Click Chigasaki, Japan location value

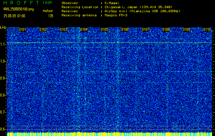click(138, 7)
